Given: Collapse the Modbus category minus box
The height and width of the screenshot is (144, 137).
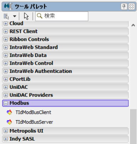Looking at the screenshot, I should (x=6, y=103).
